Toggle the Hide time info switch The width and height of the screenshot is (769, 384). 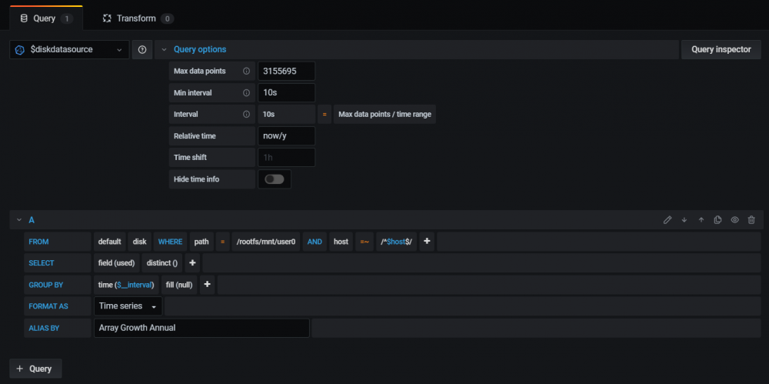[x=275, y=179]
